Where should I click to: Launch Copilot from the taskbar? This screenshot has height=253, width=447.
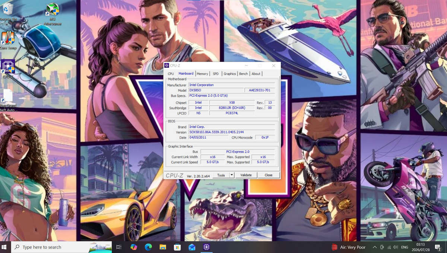point(134,247)
